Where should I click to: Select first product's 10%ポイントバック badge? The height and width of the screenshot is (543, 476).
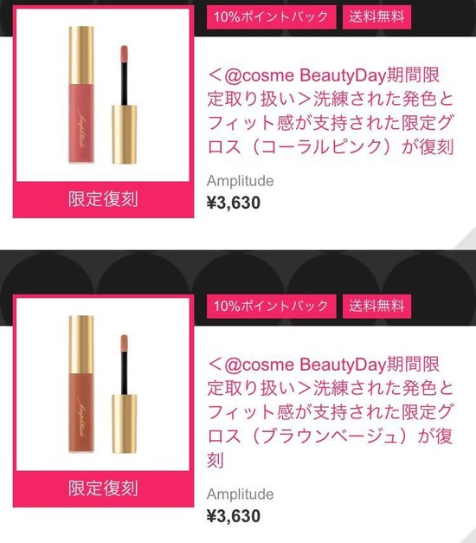271,17
